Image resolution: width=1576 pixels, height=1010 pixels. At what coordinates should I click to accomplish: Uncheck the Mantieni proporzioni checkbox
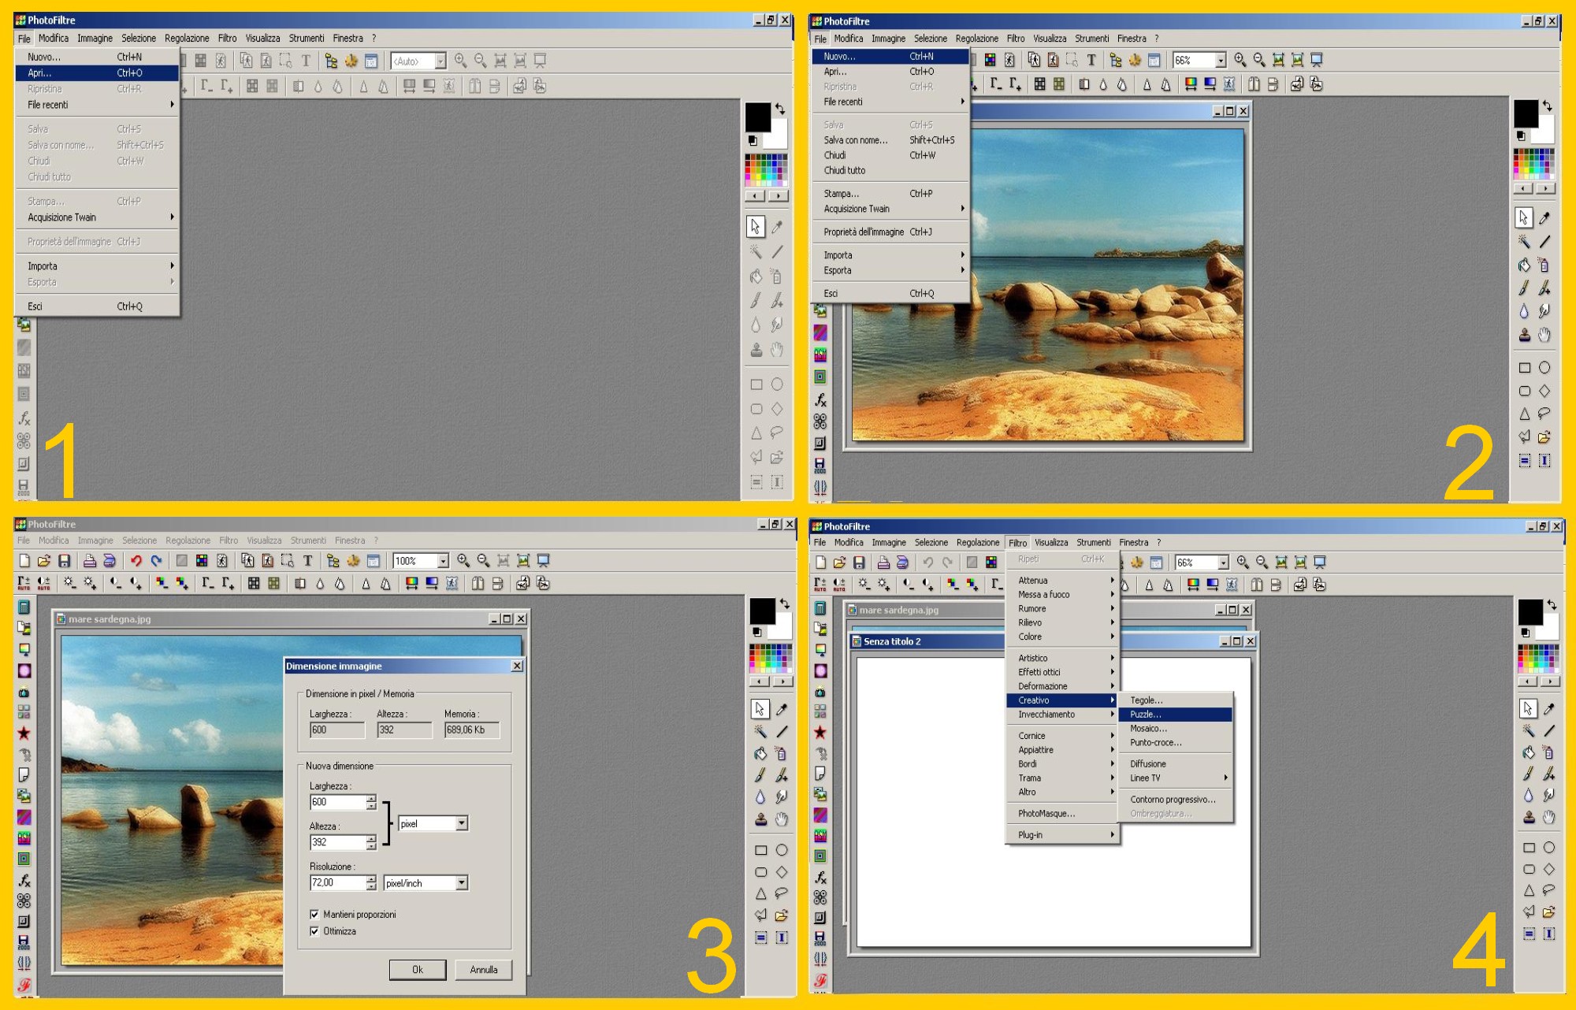click(x=314, y=915)
